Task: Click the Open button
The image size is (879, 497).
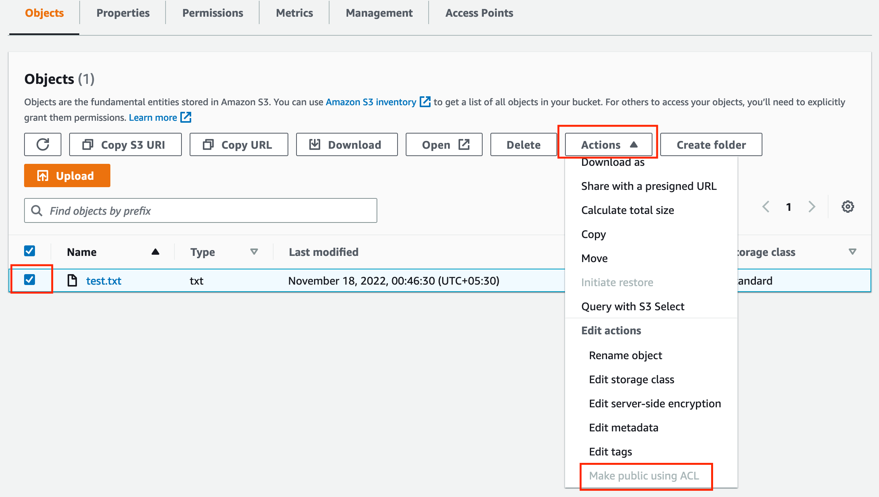Action: 444,144
